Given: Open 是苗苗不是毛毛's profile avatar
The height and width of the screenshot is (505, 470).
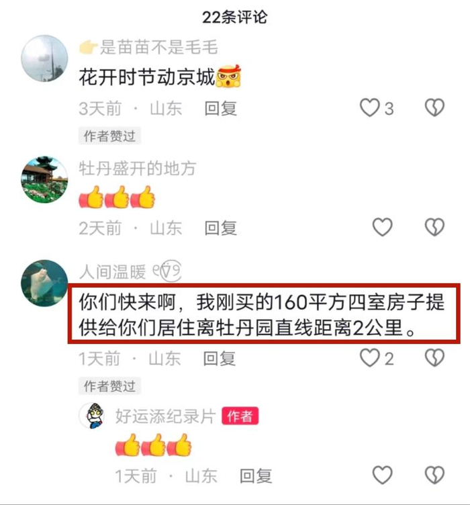Looking at the screenshot, I should (x=44, y=58).
